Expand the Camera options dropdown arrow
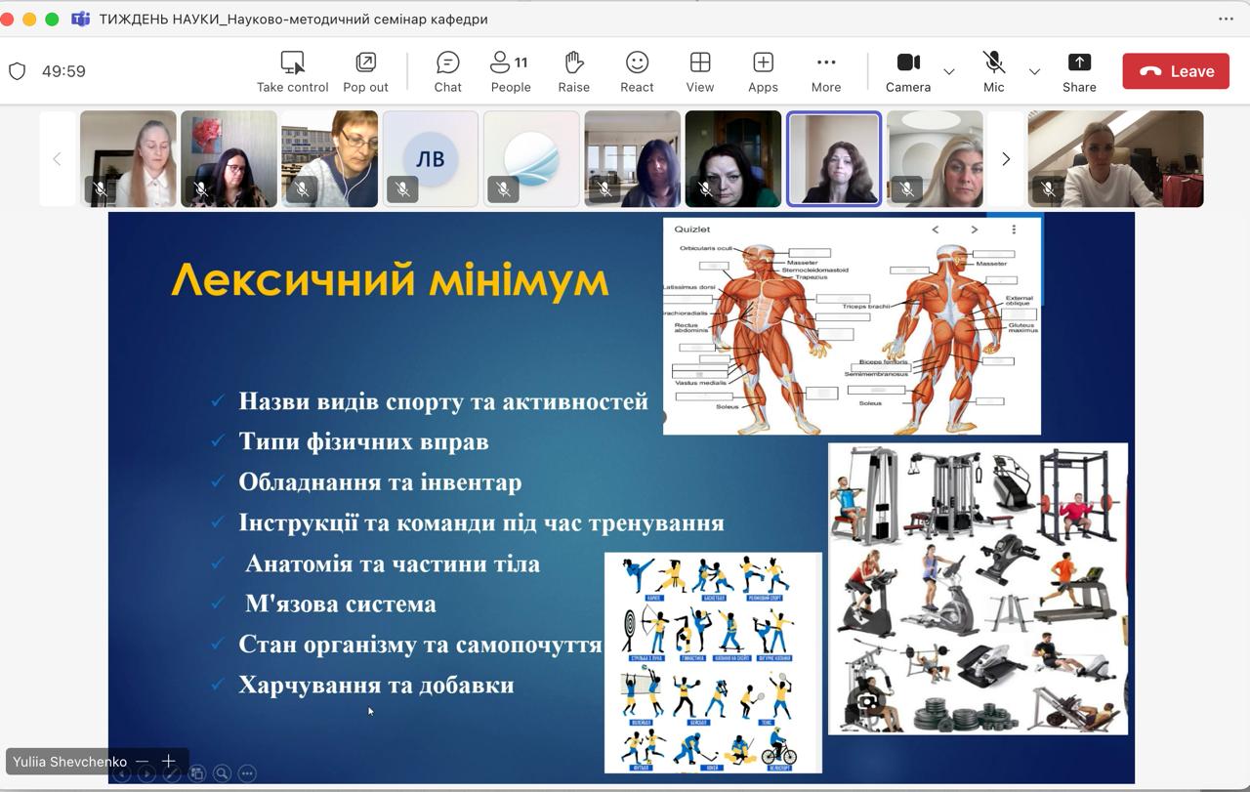 point(949,72)
